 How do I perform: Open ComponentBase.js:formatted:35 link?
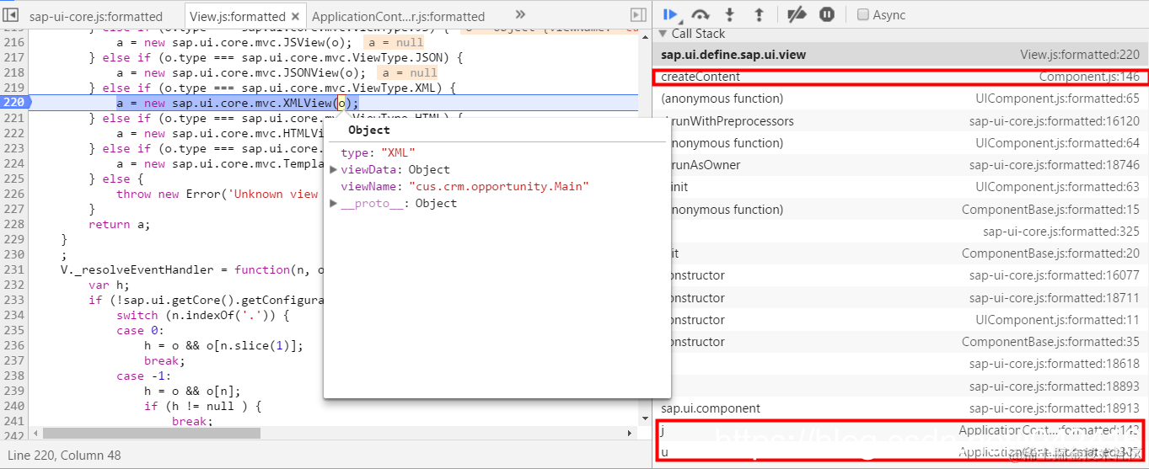1050,342
